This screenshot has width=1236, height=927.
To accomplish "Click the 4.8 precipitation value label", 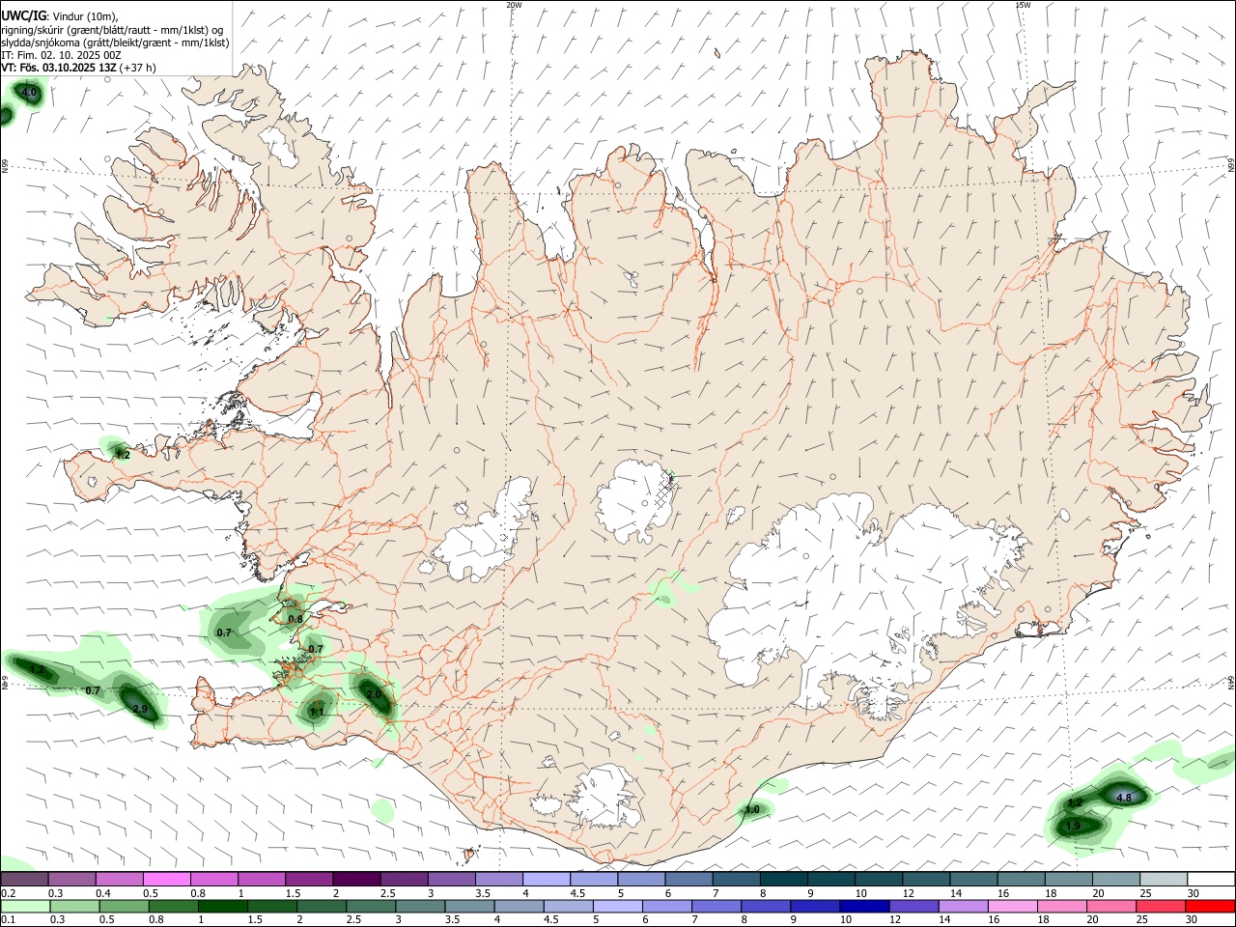I will [1124, 798].
